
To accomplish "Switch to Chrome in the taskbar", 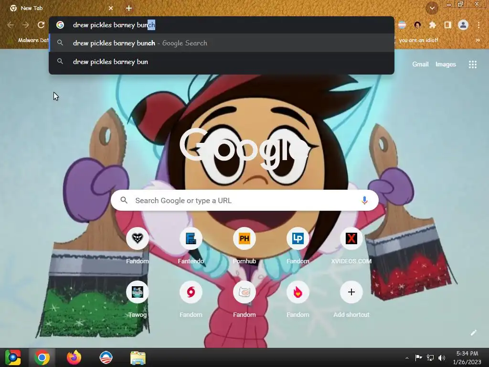I will [x=42, y=357].
